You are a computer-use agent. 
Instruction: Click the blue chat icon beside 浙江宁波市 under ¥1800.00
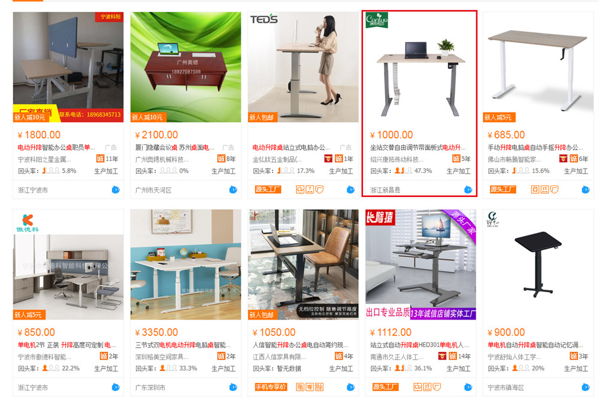116,190
